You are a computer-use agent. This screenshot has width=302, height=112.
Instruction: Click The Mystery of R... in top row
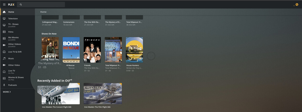(x=113, y=22)
